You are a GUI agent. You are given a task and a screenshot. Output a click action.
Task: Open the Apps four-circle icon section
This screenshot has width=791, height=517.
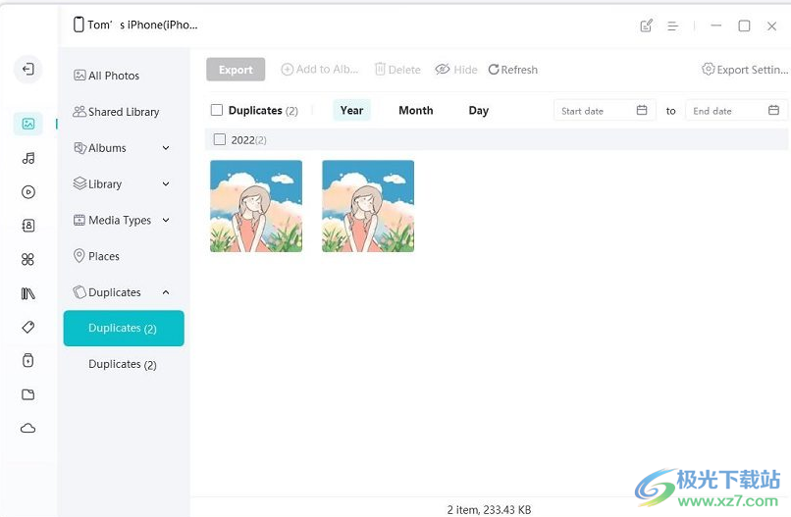28,259
